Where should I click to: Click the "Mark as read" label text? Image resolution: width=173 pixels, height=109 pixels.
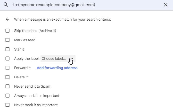25,40
